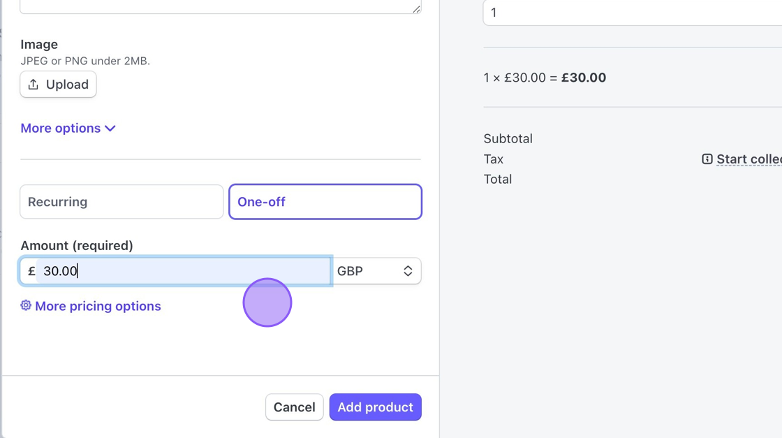Open the GBP currency dropdown

coord(377,271)
